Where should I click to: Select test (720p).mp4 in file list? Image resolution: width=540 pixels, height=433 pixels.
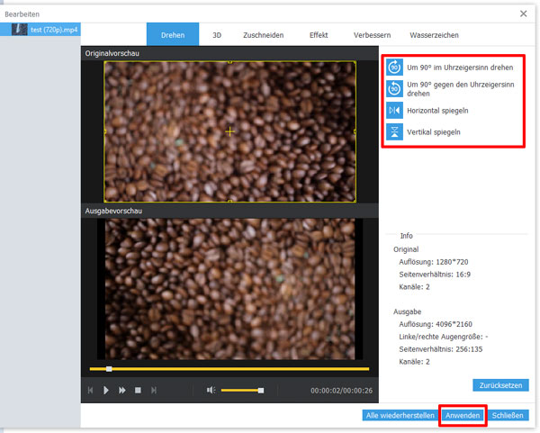pyautogui.click(x=40, y=30)
